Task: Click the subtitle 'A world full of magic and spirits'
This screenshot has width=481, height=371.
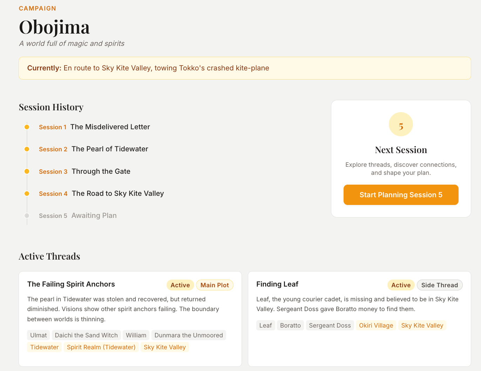Action: click(72, 43)
